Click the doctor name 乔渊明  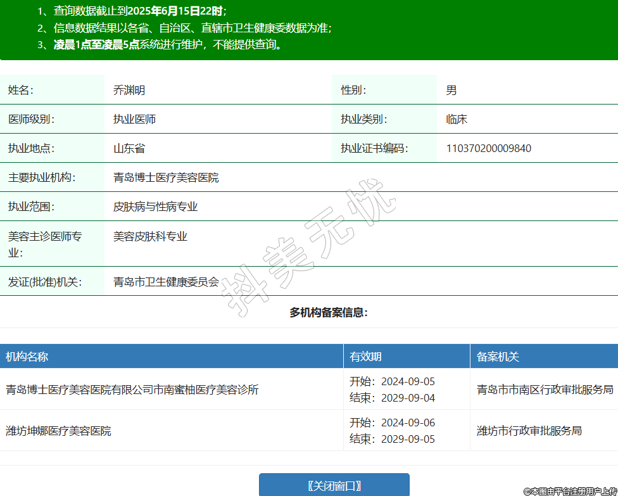point(129,90)
